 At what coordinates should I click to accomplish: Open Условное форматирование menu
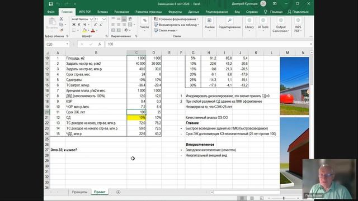(176, 19)
